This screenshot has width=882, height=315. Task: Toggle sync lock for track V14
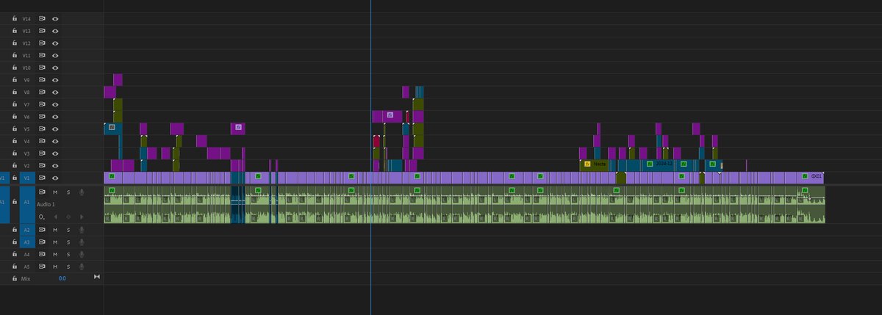pyautogui.click(x=42, y=18)
